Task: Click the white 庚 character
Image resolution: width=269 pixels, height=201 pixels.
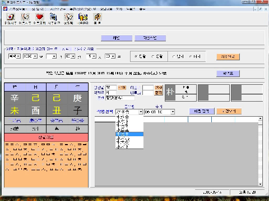Action: [77, 98]
